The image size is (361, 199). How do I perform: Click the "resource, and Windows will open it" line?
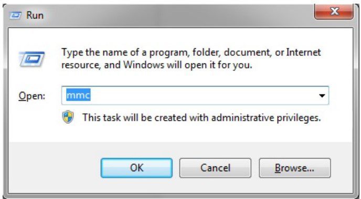[157, 65]
